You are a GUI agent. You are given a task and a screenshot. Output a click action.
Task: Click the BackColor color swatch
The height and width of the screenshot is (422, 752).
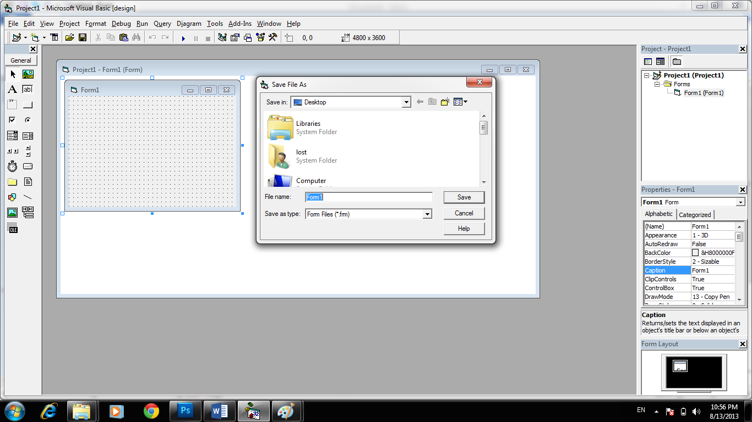(x=695, y=253)
